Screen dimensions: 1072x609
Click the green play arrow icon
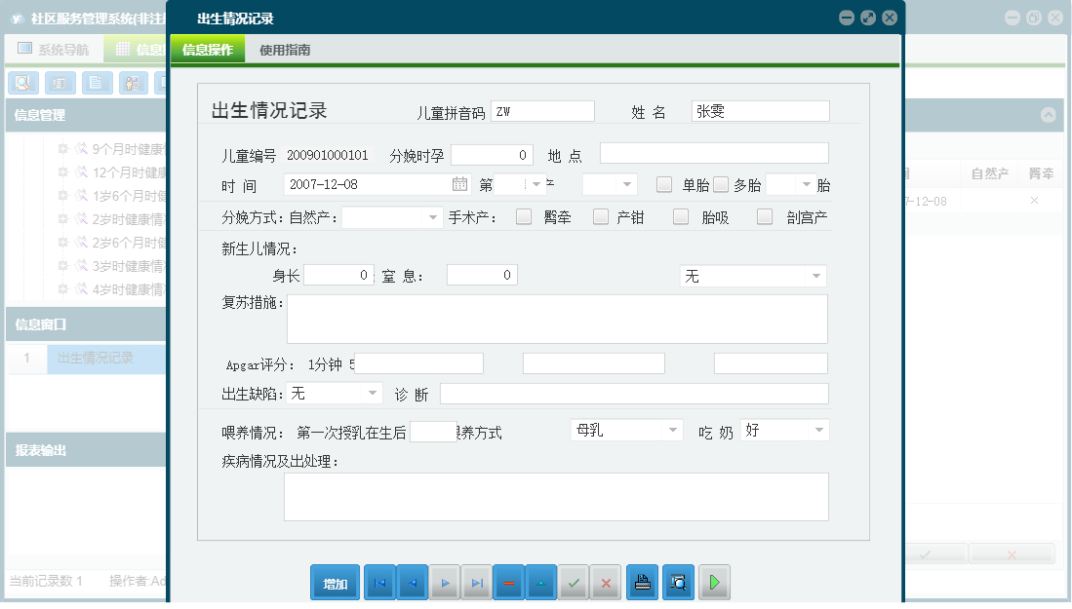(x=714, y=583)
